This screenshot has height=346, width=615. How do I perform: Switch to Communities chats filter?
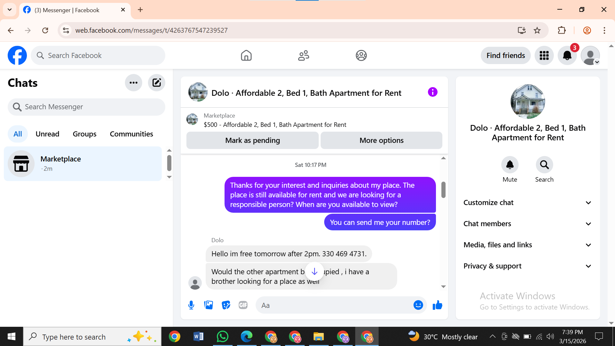point(131,134)
